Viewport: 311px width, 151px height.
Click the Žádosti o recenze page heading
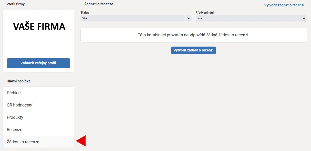tap(99, 4)
